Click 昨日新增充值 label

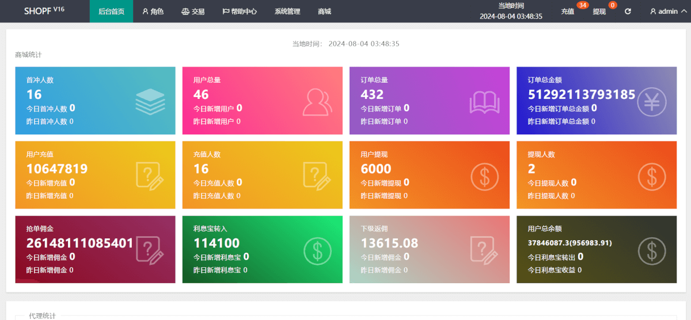[47, 196]
